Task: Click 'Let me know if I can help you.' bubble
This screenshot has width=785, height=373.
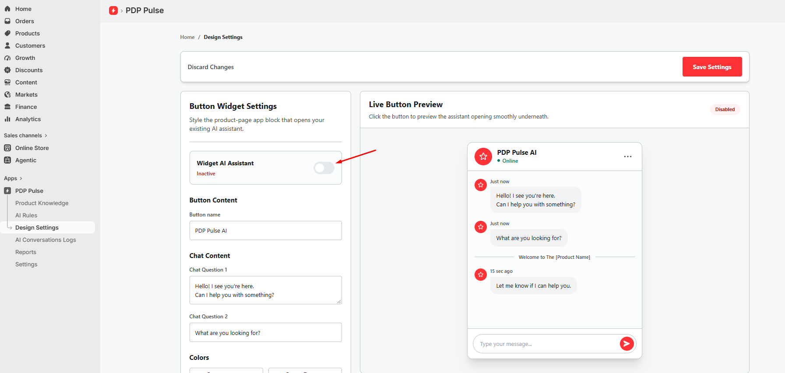Action: pyautogui.click(x=534, y=286)
